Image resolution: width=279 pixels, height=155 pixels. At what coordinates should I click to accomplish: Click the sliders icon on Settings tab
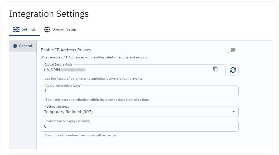16,29
